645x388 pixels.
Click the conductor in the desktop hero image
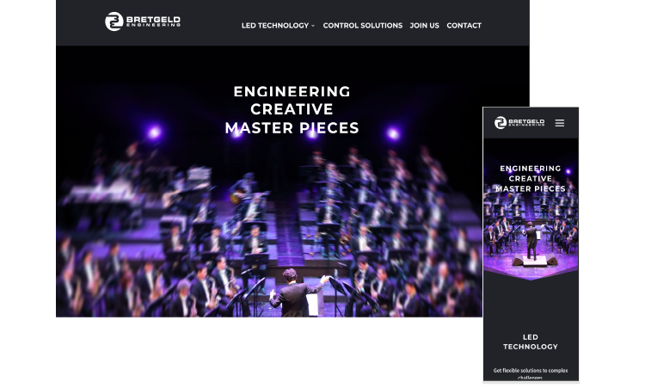296,293
